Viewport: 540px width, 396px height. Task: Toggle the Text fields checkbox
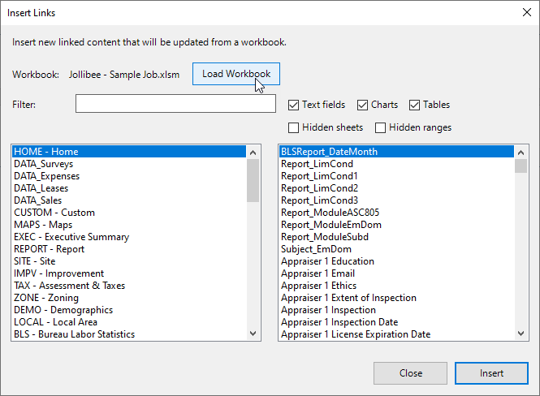tap(293, 105)
